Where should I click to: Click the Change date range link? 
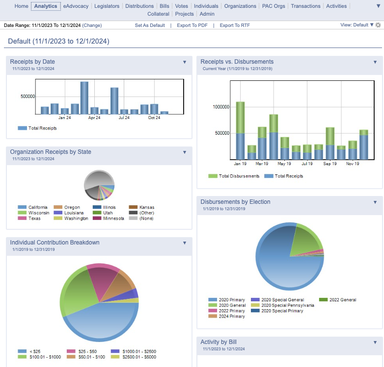click(92, 25)
